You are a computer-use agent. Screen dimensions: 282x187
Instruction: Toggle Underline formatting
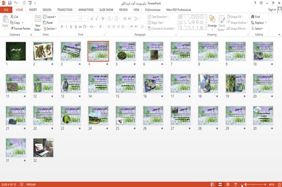coord(71,27)
